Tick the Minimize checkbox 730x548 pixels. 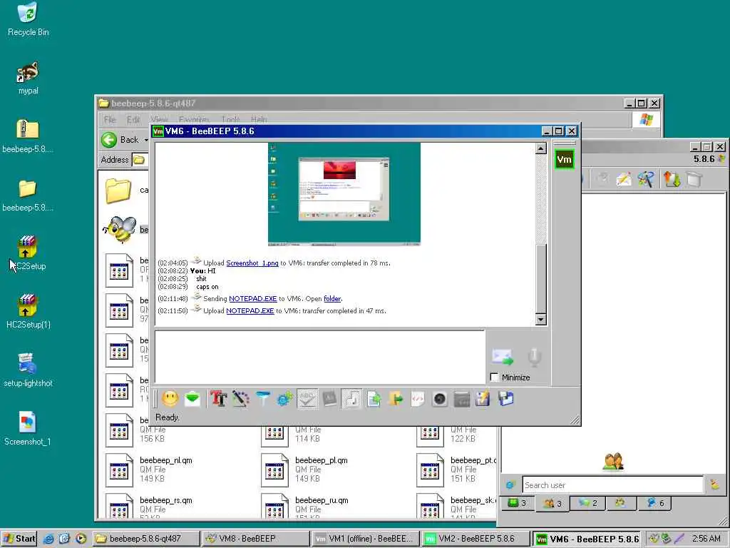click(x=495, y=377)
